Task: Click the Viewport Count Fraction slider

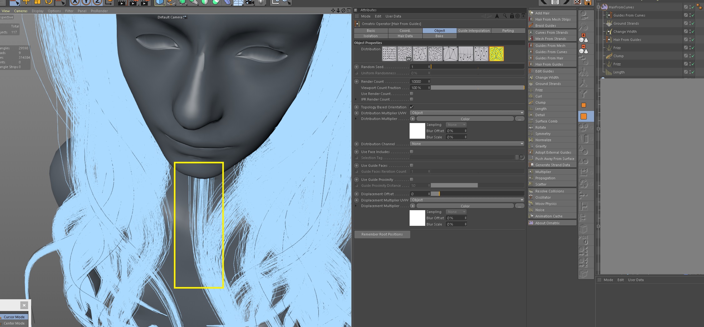Action: (477, 88)
